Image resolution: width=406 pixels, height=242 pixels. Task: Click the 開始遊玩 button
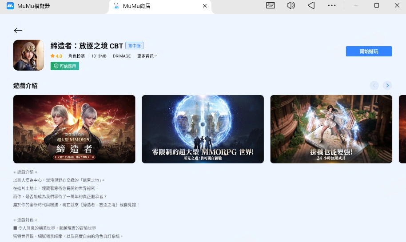(x=369, y=51)
